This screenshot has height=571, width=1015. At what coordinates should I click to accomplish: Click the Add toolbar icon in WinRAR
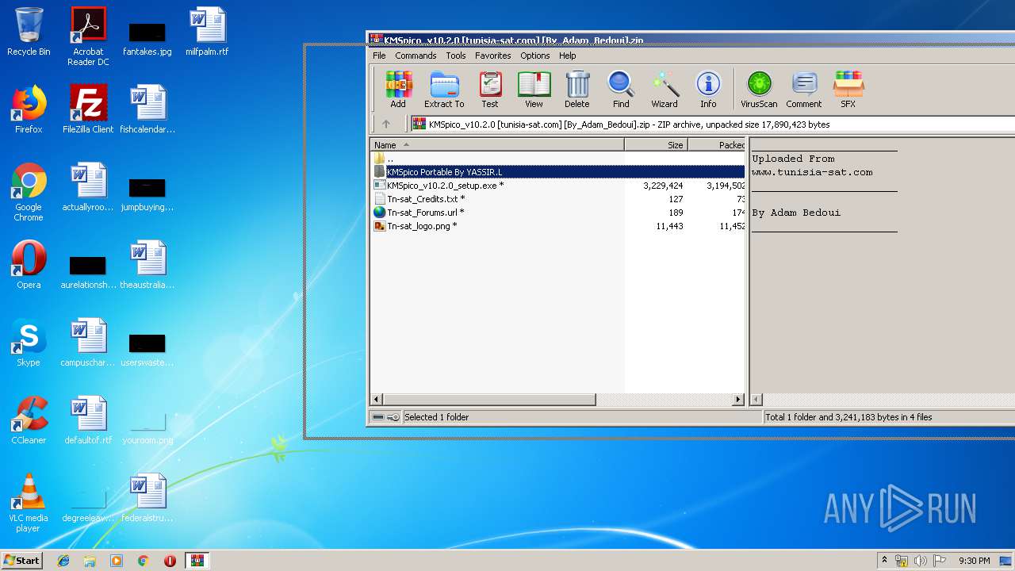[398, 90]
